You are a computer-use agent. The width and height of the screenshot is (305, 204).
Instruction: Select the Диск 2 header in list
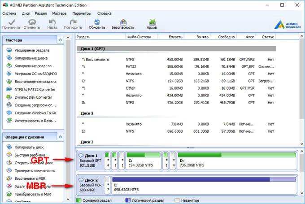(x=177, y=113)
